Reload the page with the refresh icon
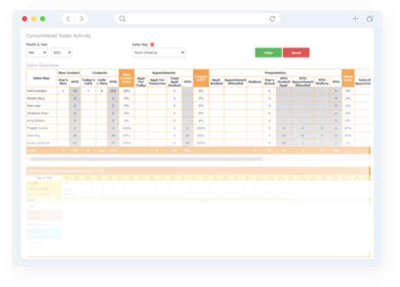Image resolution: width=400 pixels, height=287 pixels. [x=272, y=19]
